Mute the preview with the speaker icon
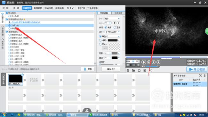 click(x=143, y=66)
